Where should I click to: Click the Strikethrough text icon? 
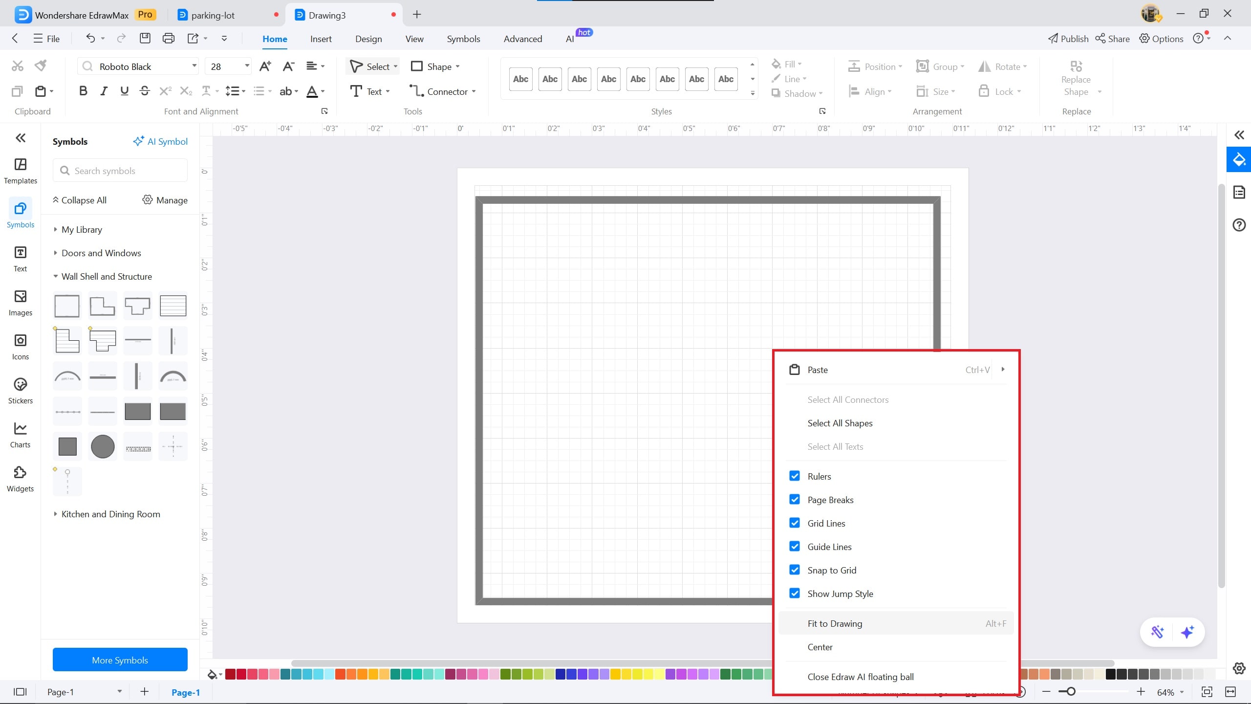[144, 91]
